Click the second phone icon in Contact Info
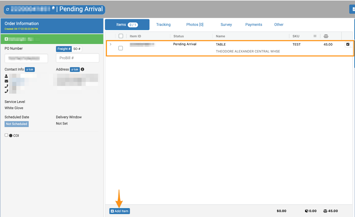 click(x=6, y=91)
